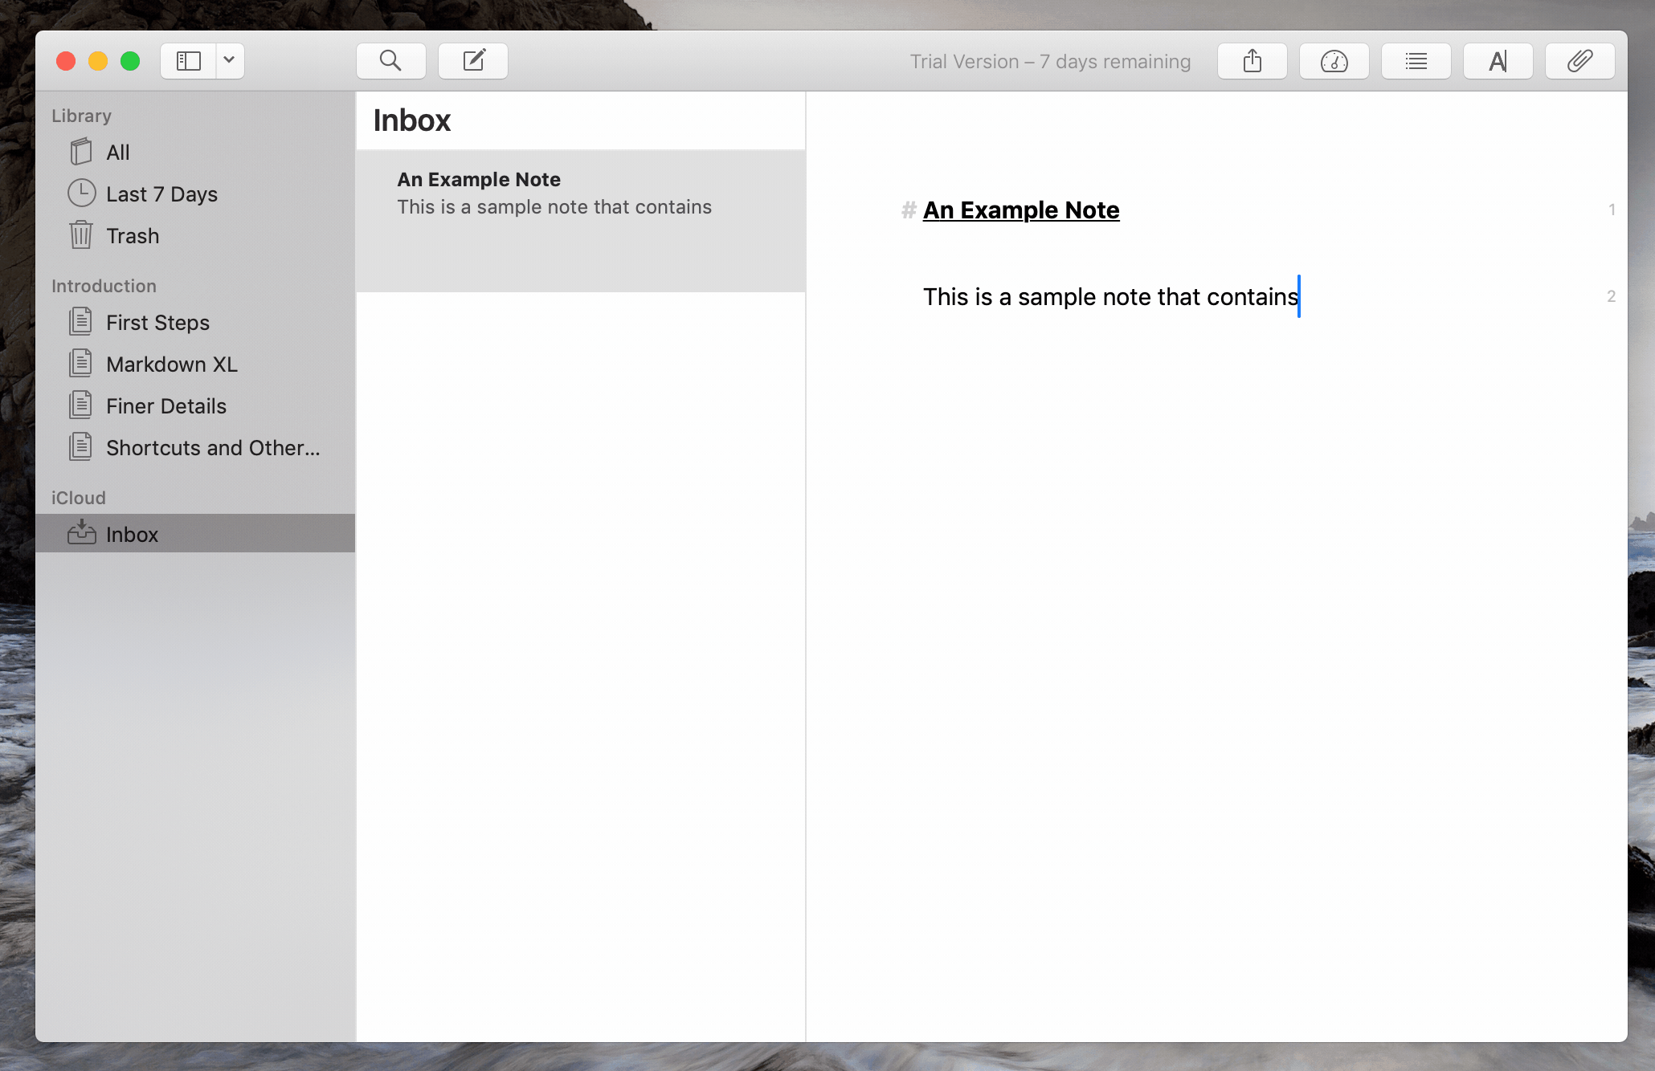Create a new sheet with compose icon
1655x1071 pixels.
(x=473, y=61)
